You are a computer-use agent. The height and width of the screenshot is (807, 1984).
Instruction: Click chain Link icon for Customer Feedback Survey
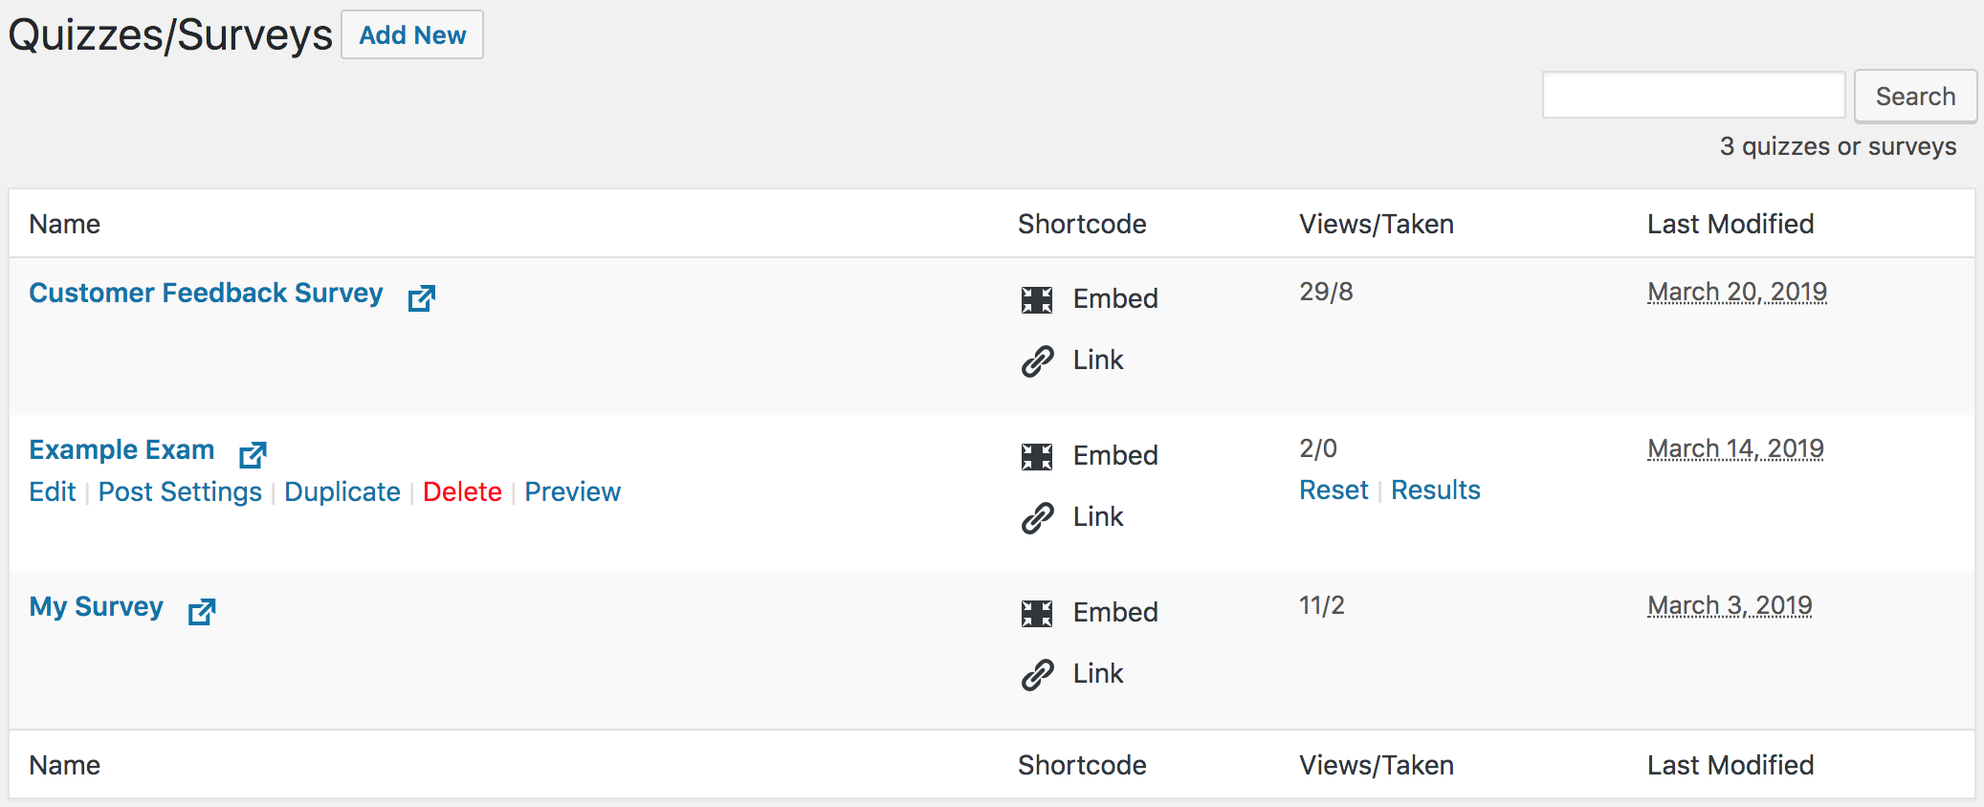[1037, 360]
